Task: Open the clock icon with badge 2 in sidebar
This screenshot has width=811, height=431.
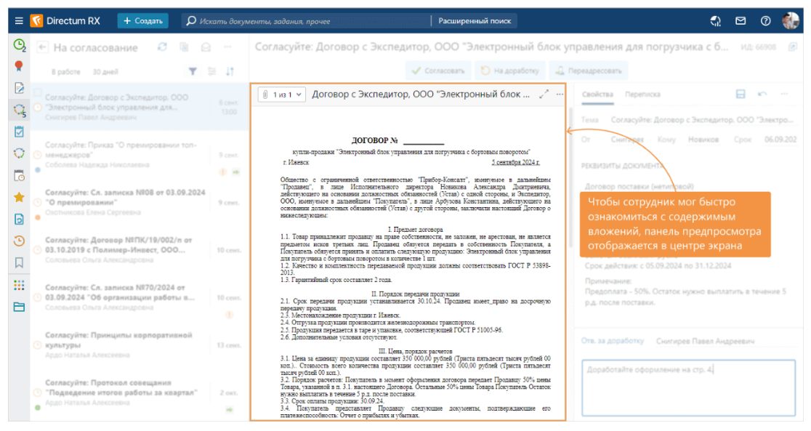Action: pyautogui.click(x=19, y=45)
